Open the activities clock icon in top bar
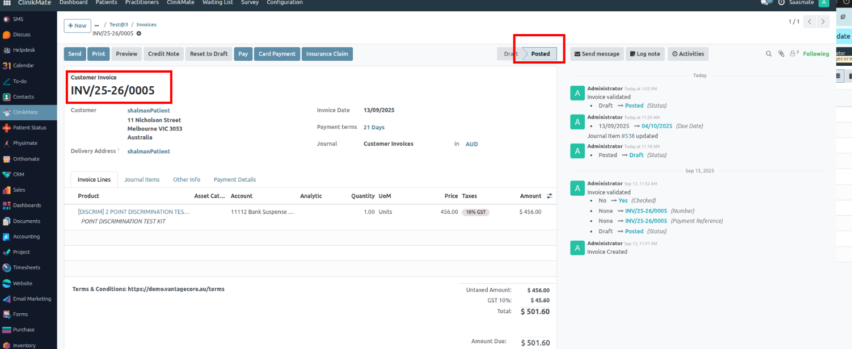The width and height of the screenshot is (852, 349). point(781,3)
